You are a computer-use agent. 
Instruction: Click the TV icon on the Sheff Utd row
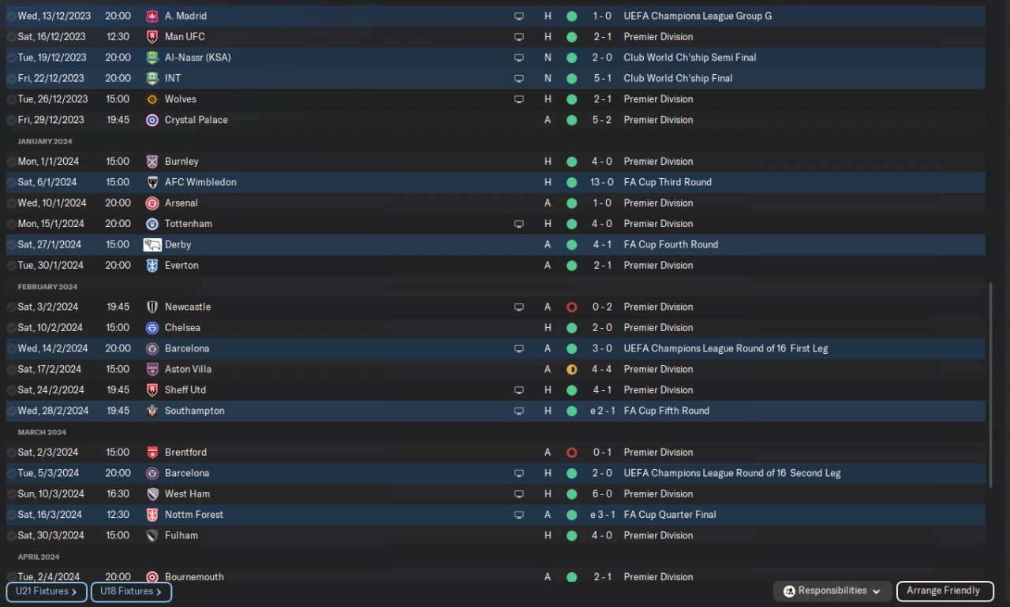pyautogui.click(x=518, y=390)
